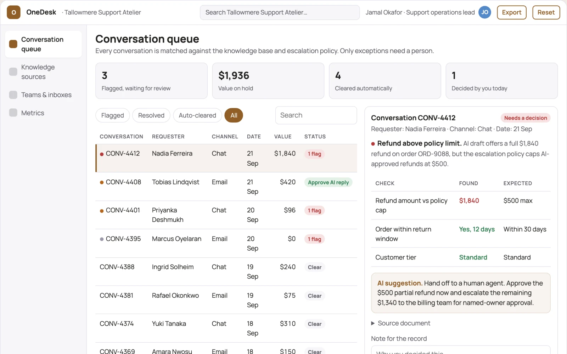Click the Knowledge sources sidebar icon
Image resolution: width=567 pixels, height=354 pixels.
point(13,72)
